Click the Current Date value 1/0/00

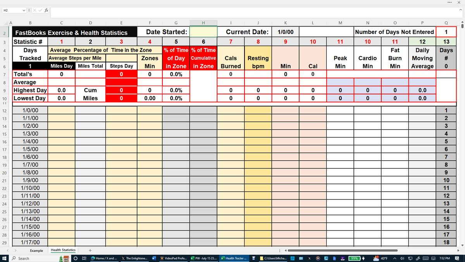285,32
